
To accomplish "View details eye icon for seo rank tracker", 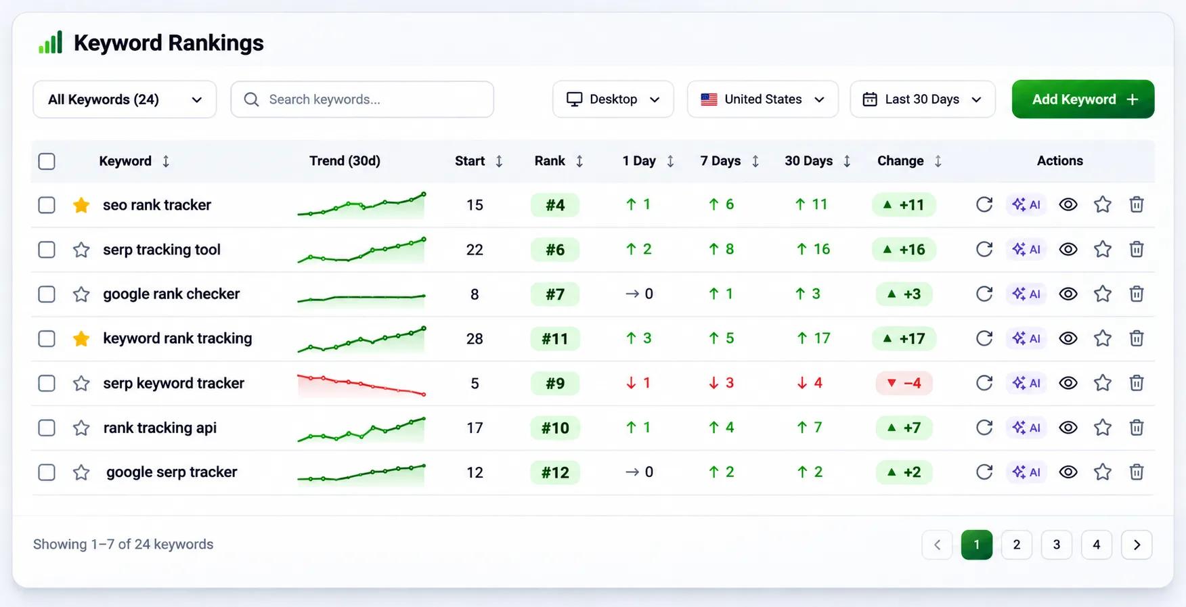I will [1068, 204].
